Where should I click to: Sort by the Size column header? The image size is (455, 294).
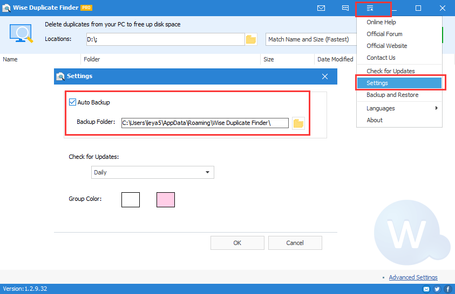pyautogui.click(x=287, y=59)
